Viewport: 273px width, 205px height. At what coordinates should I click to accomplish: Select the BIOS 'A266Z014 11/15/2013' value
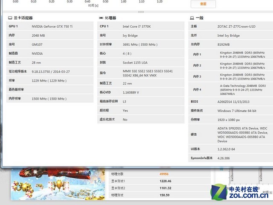pos(233,102)
